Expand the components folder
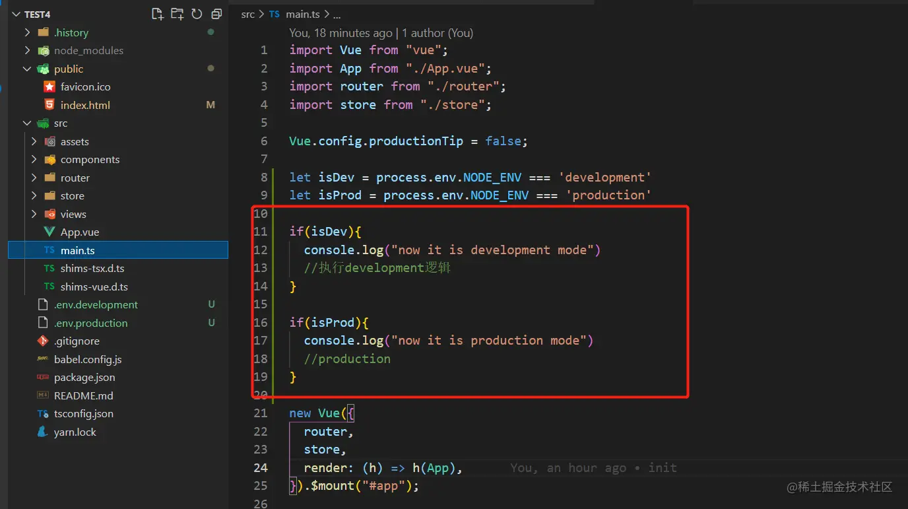 coord(34,160)
